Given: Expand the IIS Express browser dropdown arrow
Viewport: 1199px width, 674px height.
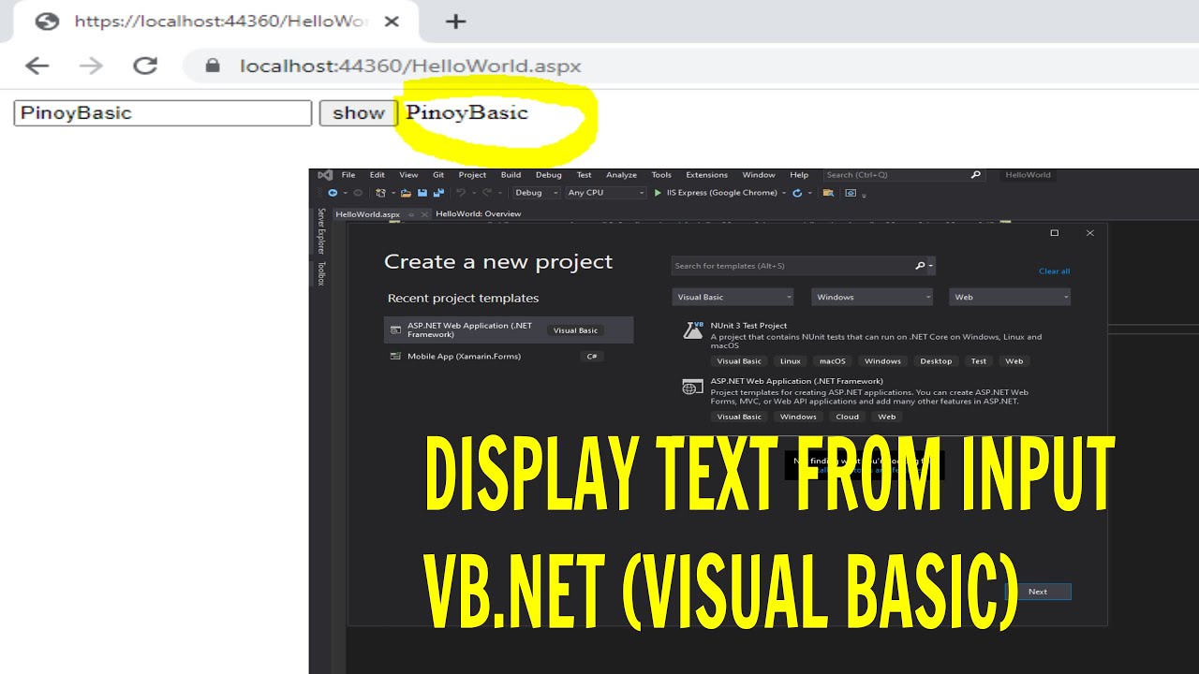Looking at the screenshot, I should click(x=784, y=193).
